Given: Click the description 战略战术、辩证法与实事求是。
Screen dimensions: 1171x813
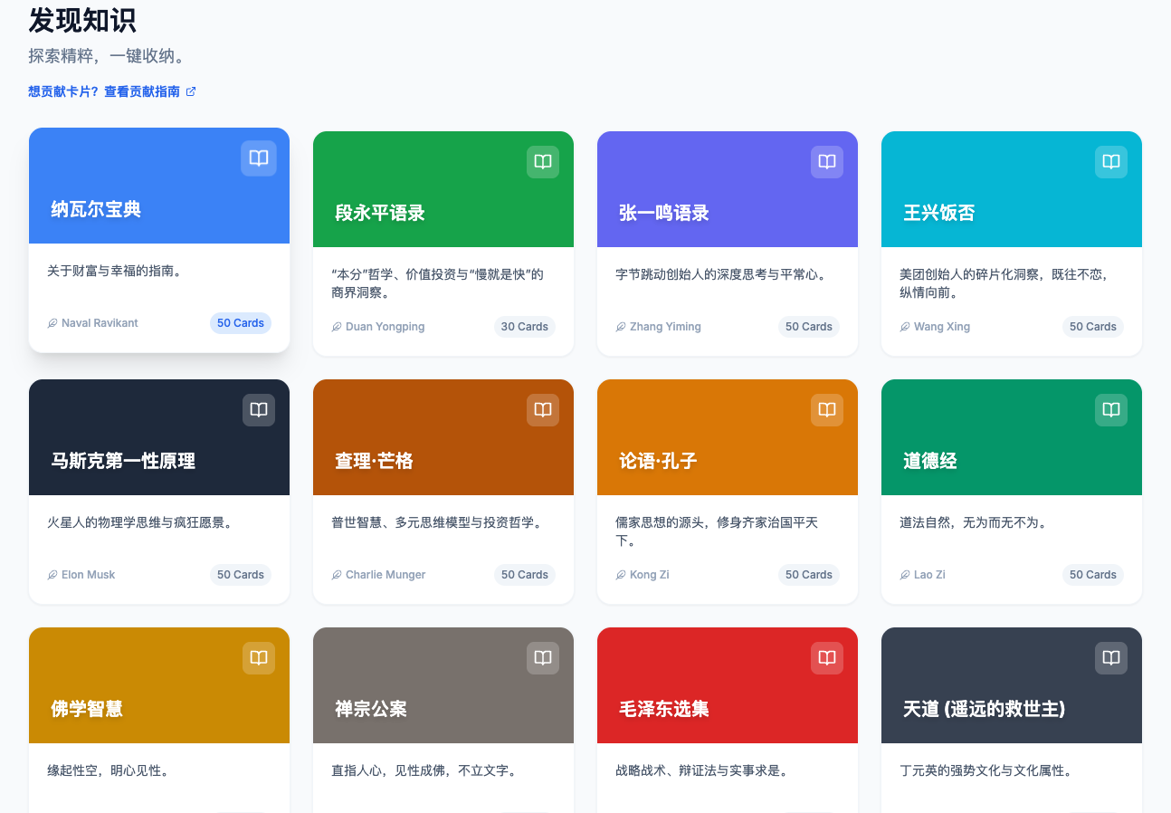Looking at the screenshot, I should (702, 770).
